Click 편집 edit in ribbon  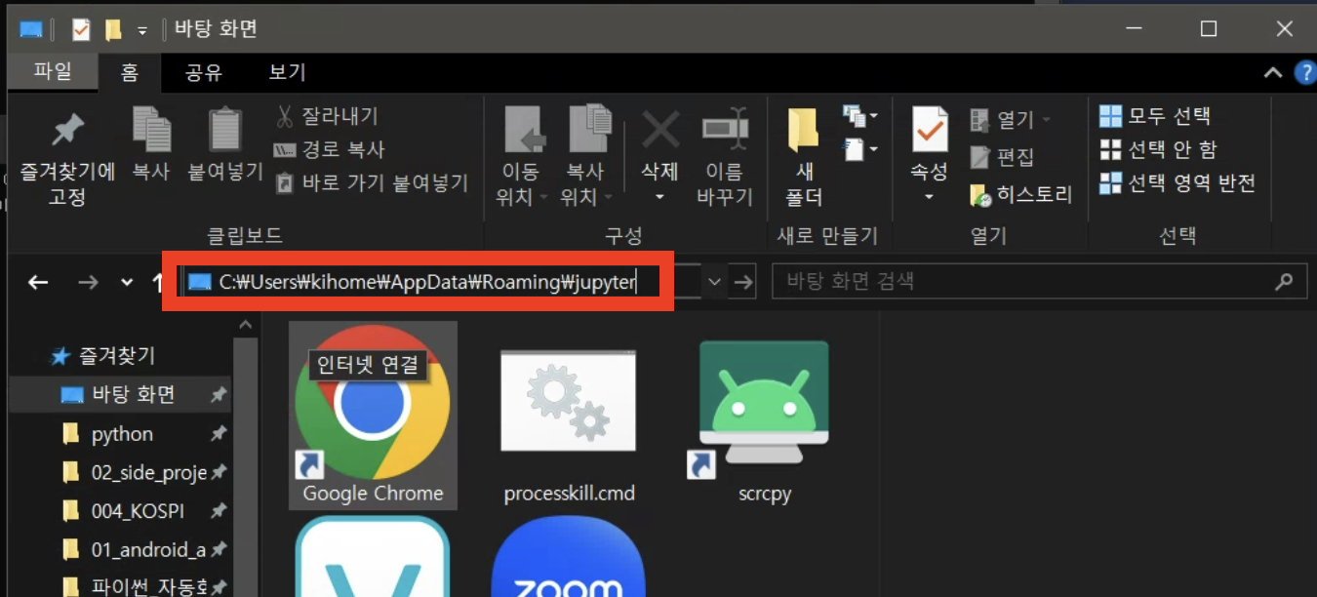[x=1002, y=157]
